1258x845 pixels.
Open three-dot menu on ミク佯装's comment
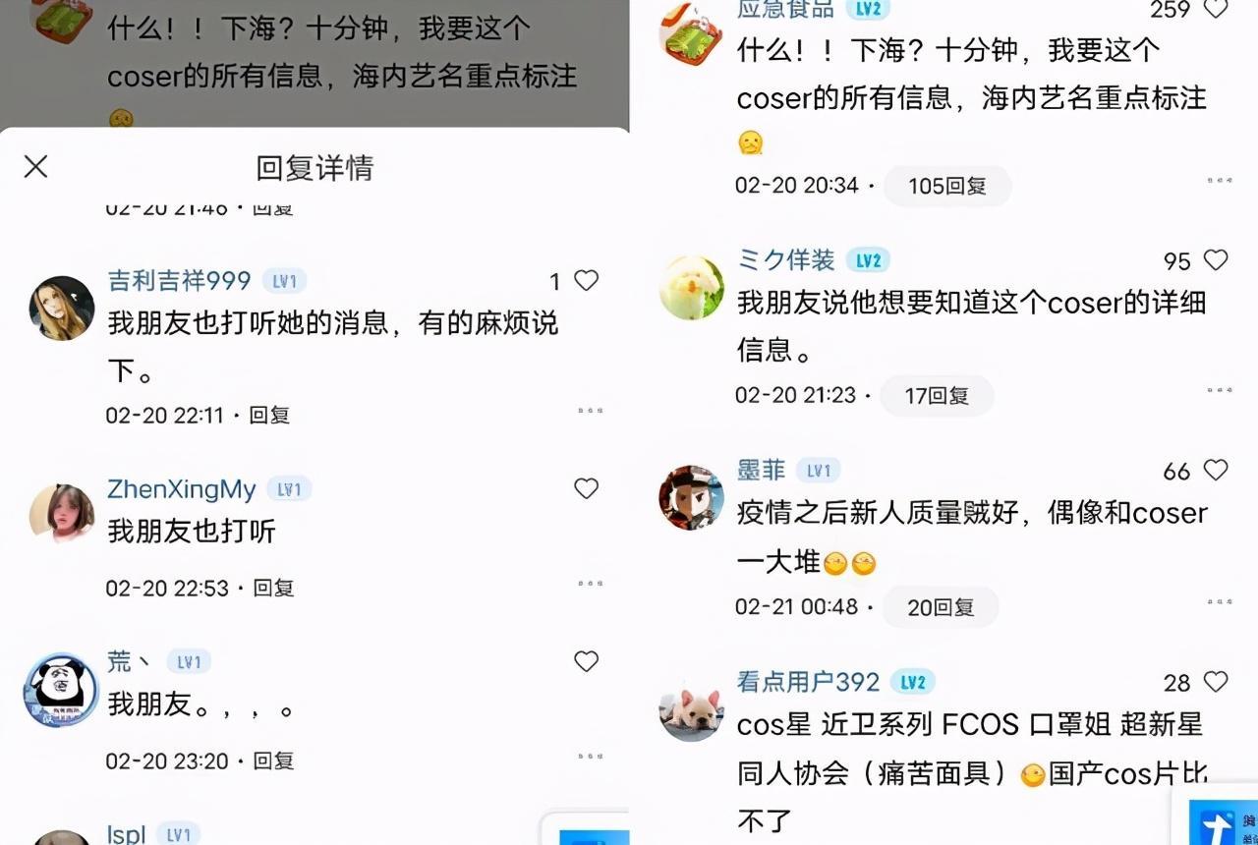tap(1219, 391)
